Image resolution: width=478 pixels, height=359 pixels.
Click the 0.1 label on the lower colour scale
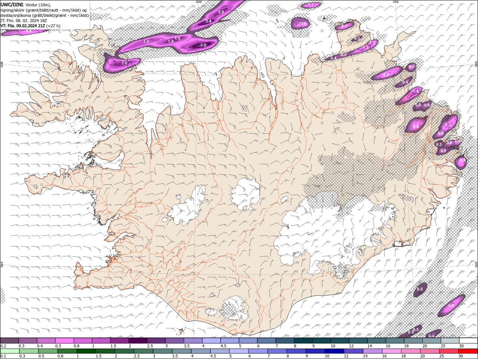(x=3, y=356)
